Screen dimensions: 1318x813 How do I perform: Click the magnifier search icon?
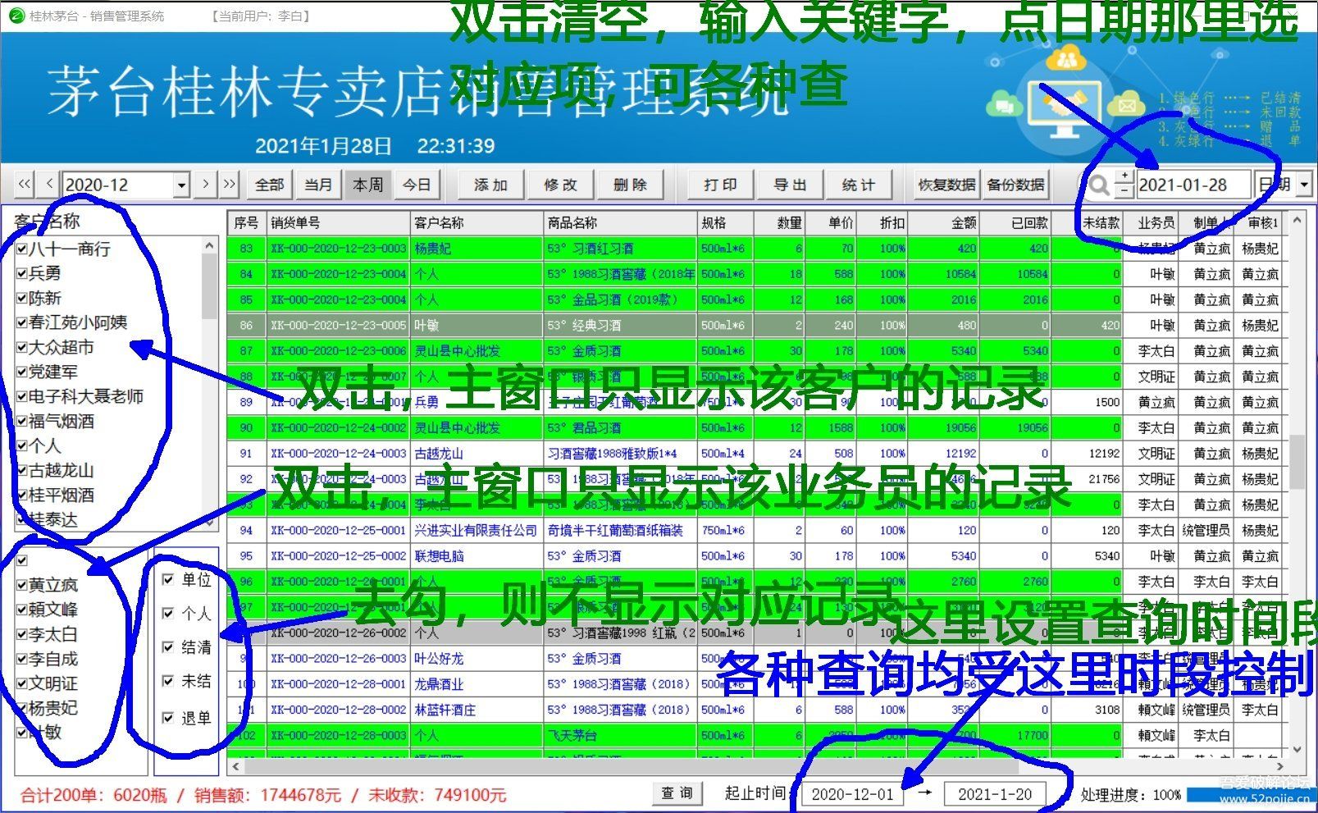coord(1097,185)
